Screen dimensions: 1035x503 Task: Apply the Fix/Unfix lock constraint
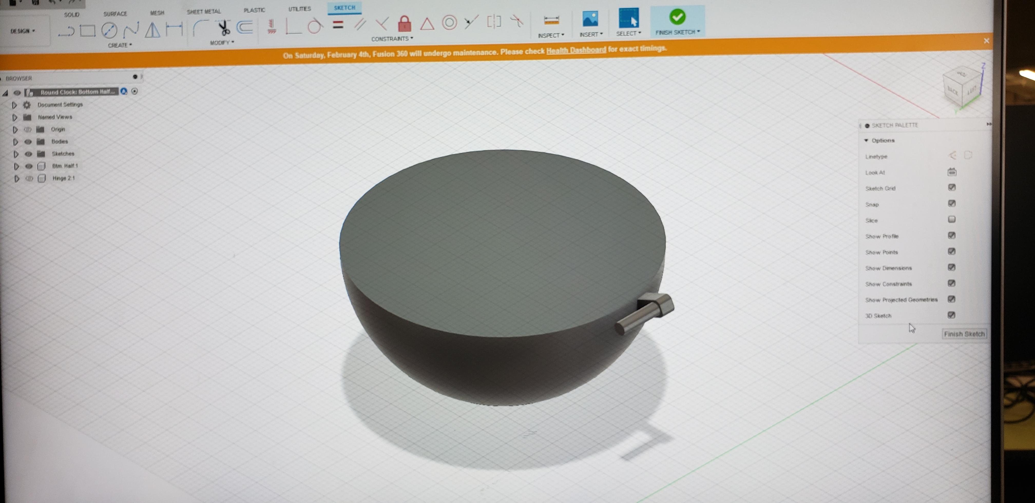(404, 24)
